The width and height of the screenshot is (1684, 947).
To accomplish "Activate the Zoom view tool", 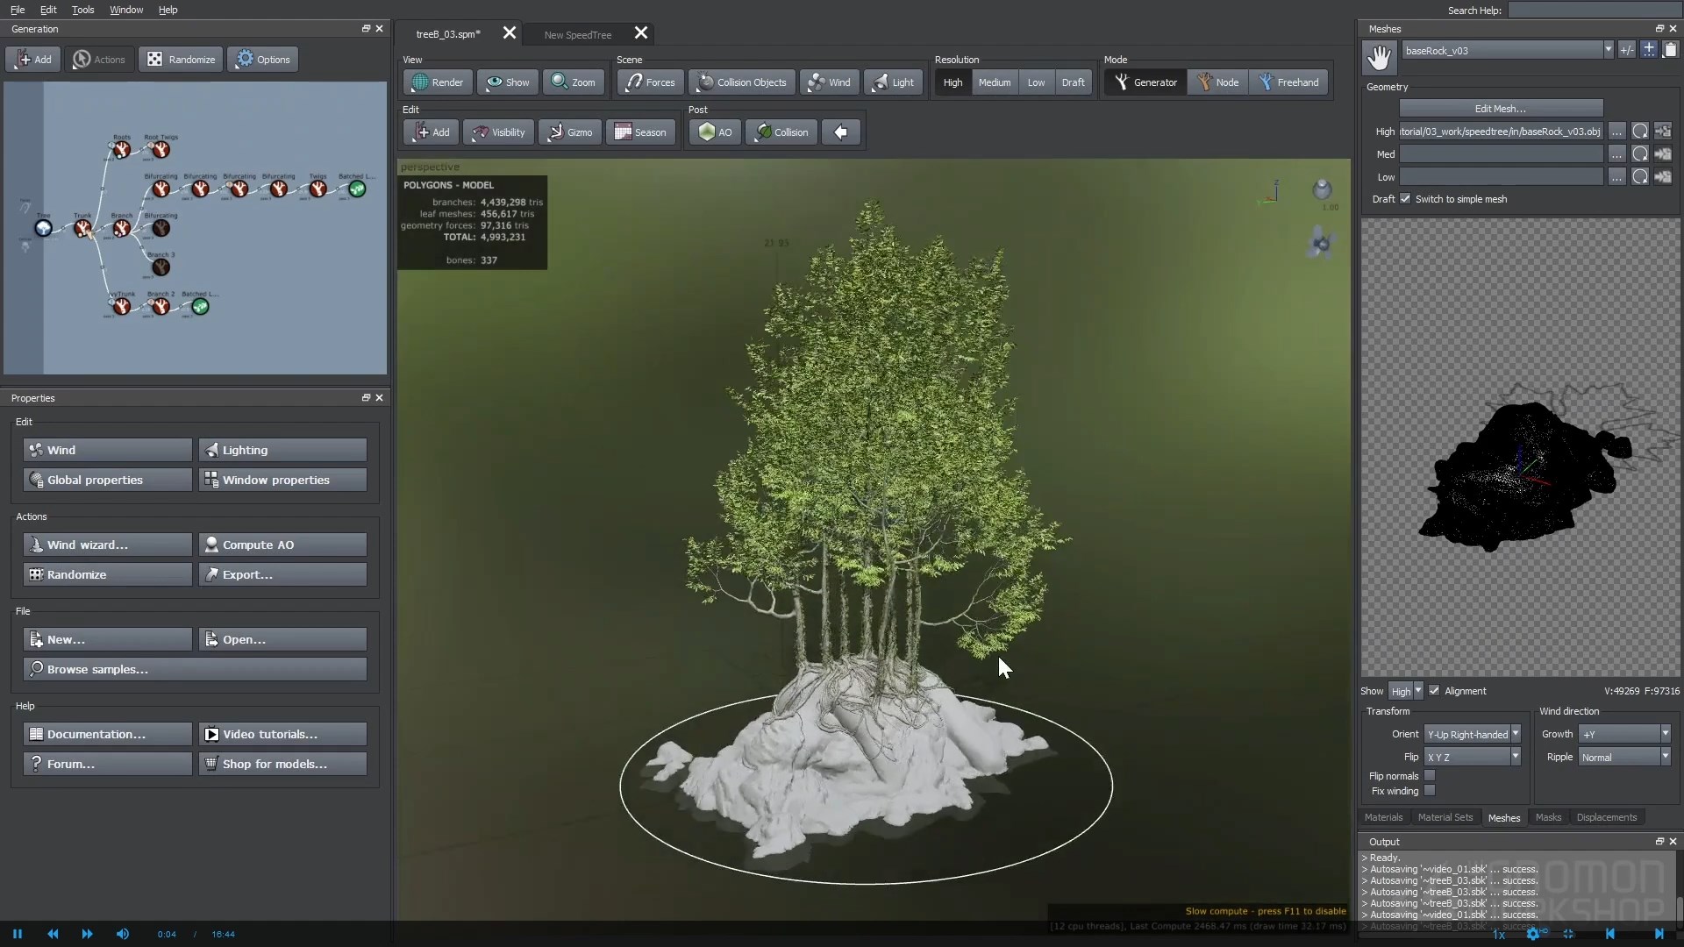I will coord(573,82).
